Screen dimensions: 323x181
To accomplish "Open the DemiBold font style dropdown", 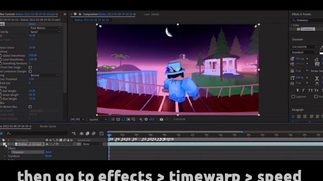I will point(304,52).
